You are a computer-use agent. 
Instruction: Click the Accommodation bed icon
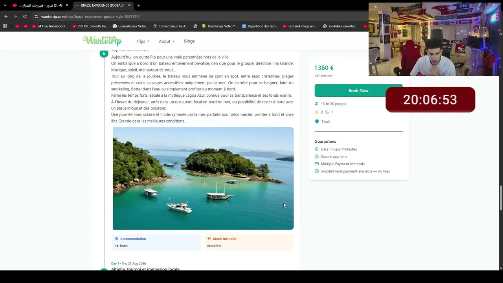click(x=116, y=239)
